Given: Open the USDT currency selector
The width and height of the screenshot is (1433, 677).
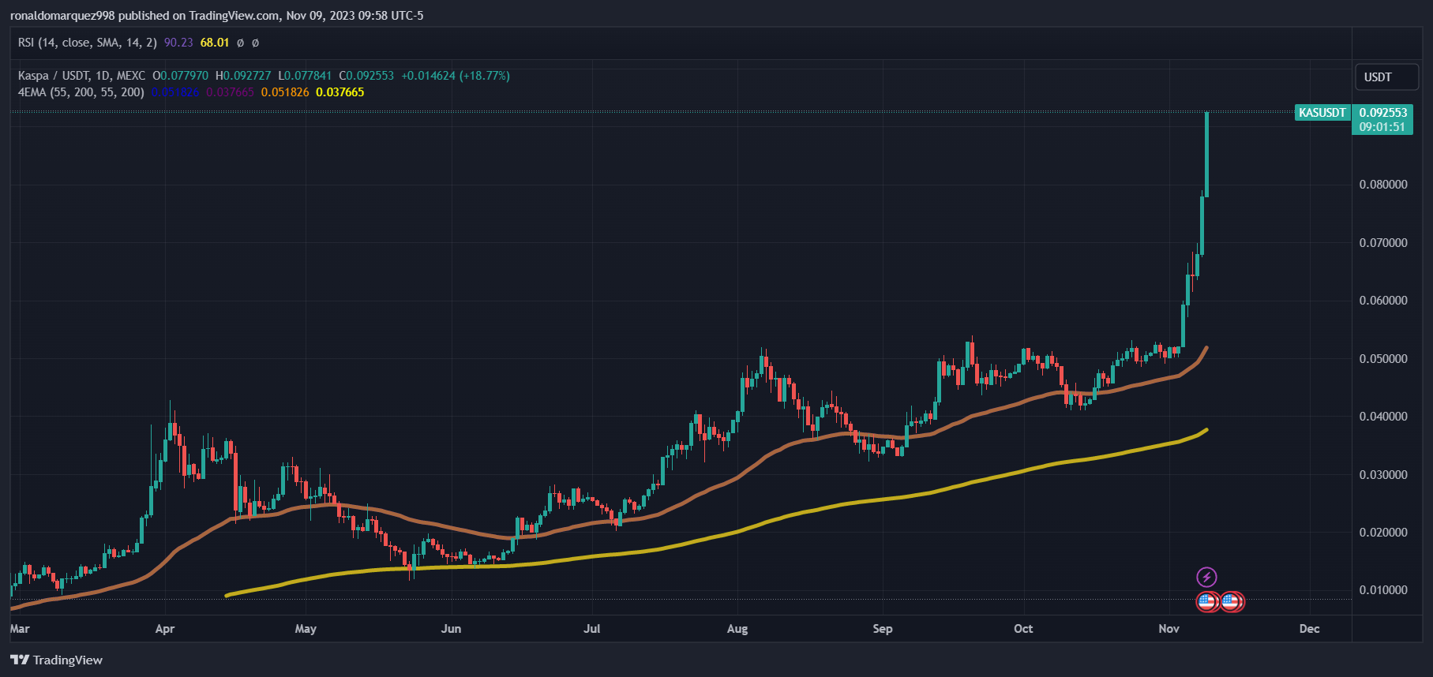Looking at the screenshot, I should point(1386,77).
